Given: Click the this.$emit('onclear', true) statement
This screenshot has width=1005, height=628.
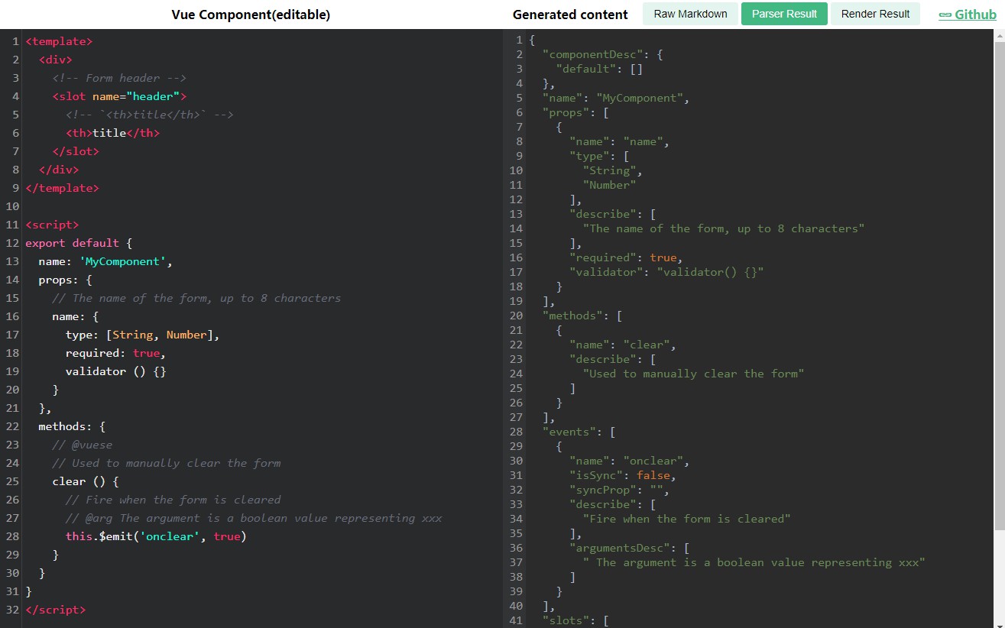Looking at the screenshot, I should 156,536.
